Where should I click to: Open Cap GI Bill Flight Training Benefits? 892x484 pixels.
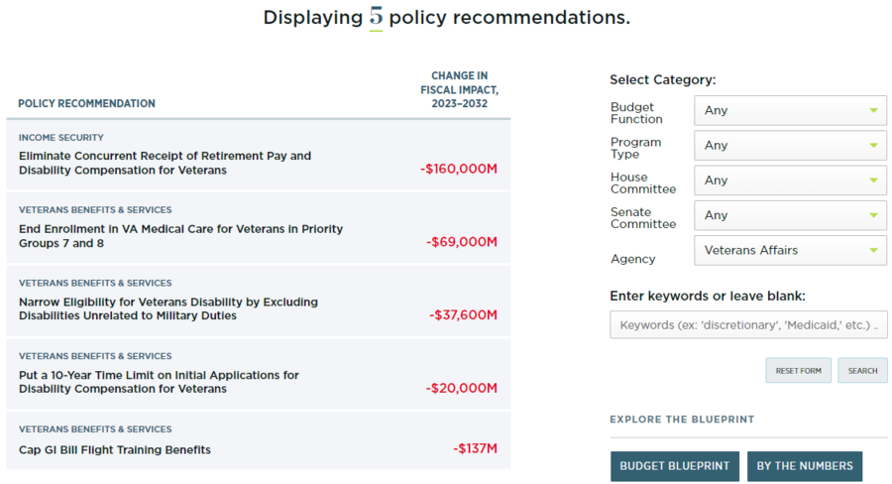[114, 450]
